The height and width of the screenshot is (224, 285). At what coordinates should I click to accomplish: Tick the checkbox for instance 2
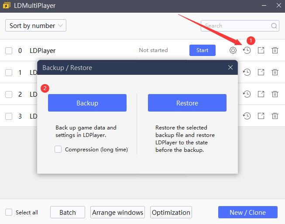(9, 94)
